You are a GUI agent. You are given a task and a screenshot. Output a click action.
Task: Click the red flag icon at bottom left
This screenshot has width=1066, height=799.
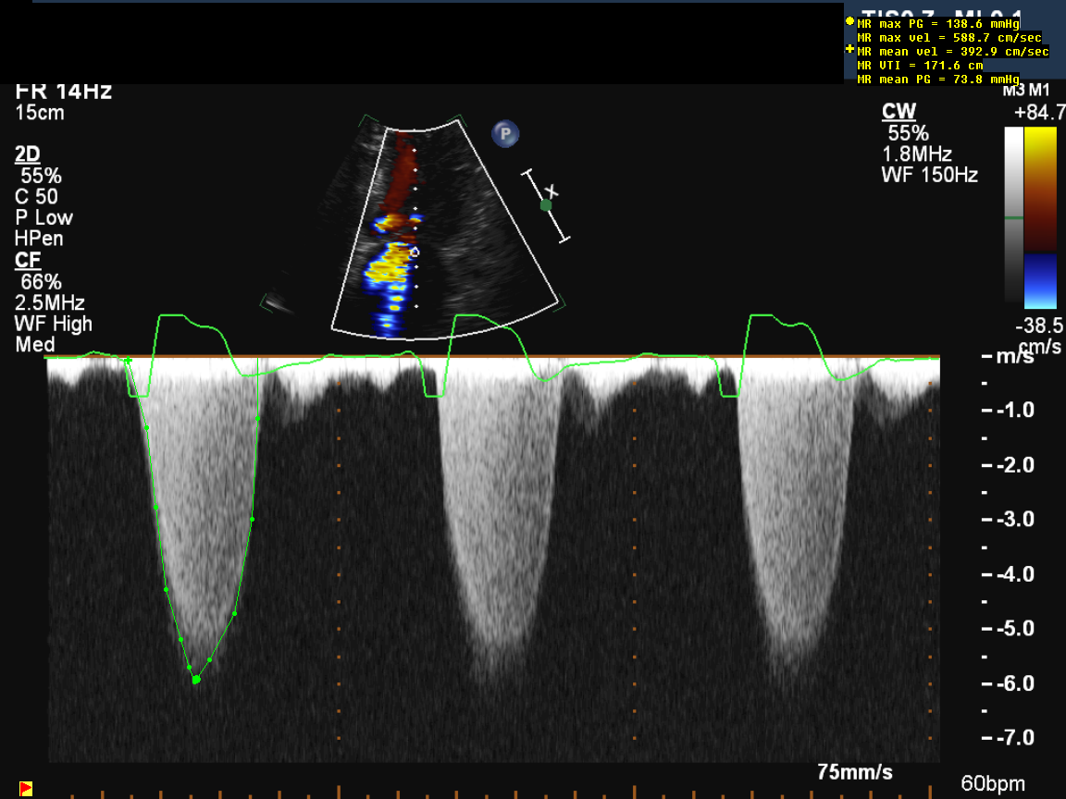[26, 788]
